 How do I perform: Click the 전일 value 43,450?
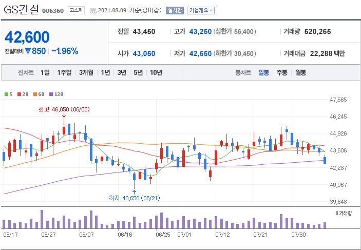click(144, 31)
